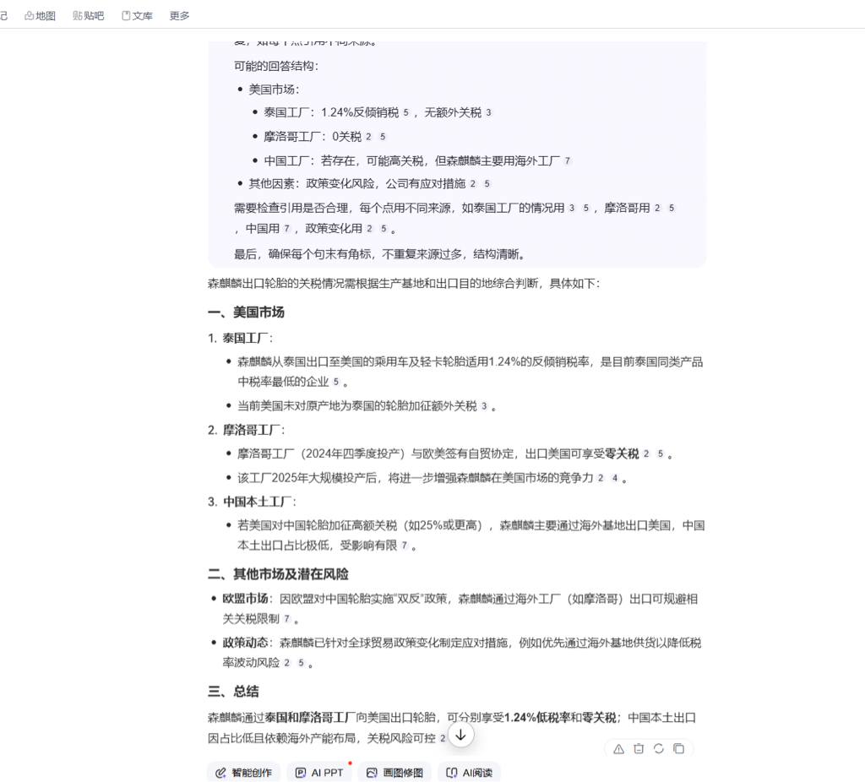The width and height of the screenshot is (865, 782).
Task: Open citation 7 after 受影响有限
Action: tap(405, 546)
